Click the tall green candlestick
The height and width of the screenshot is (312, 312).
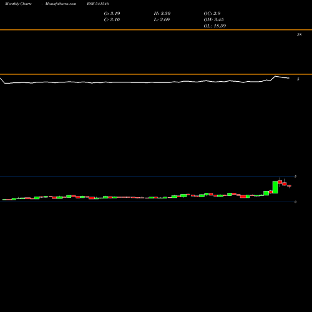tap(275, 187)
